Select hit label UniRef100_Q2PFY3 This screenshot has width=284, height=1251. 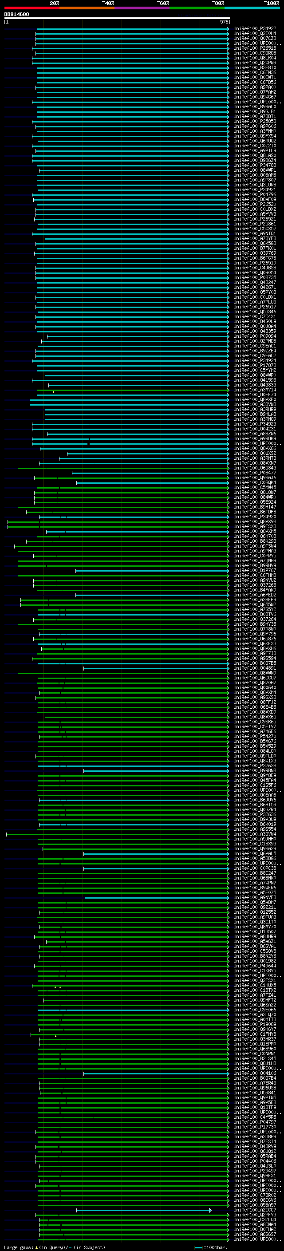tap(255, 1215)
